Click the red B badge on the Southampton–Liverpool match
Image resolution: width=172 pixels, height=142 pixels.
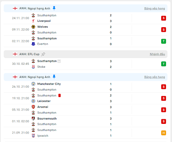pos(164,18)
